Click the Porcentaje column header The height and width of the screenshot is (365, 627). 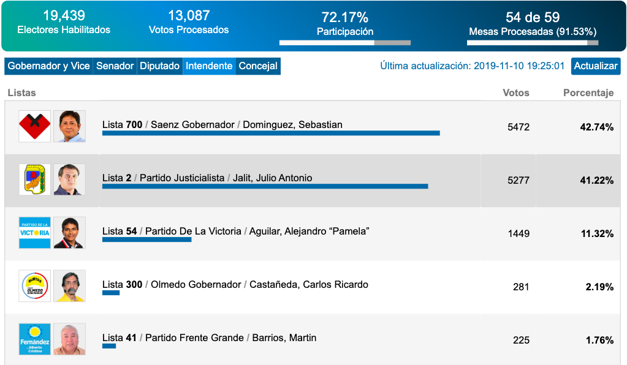pyautogui.click(x=588, y=93)
